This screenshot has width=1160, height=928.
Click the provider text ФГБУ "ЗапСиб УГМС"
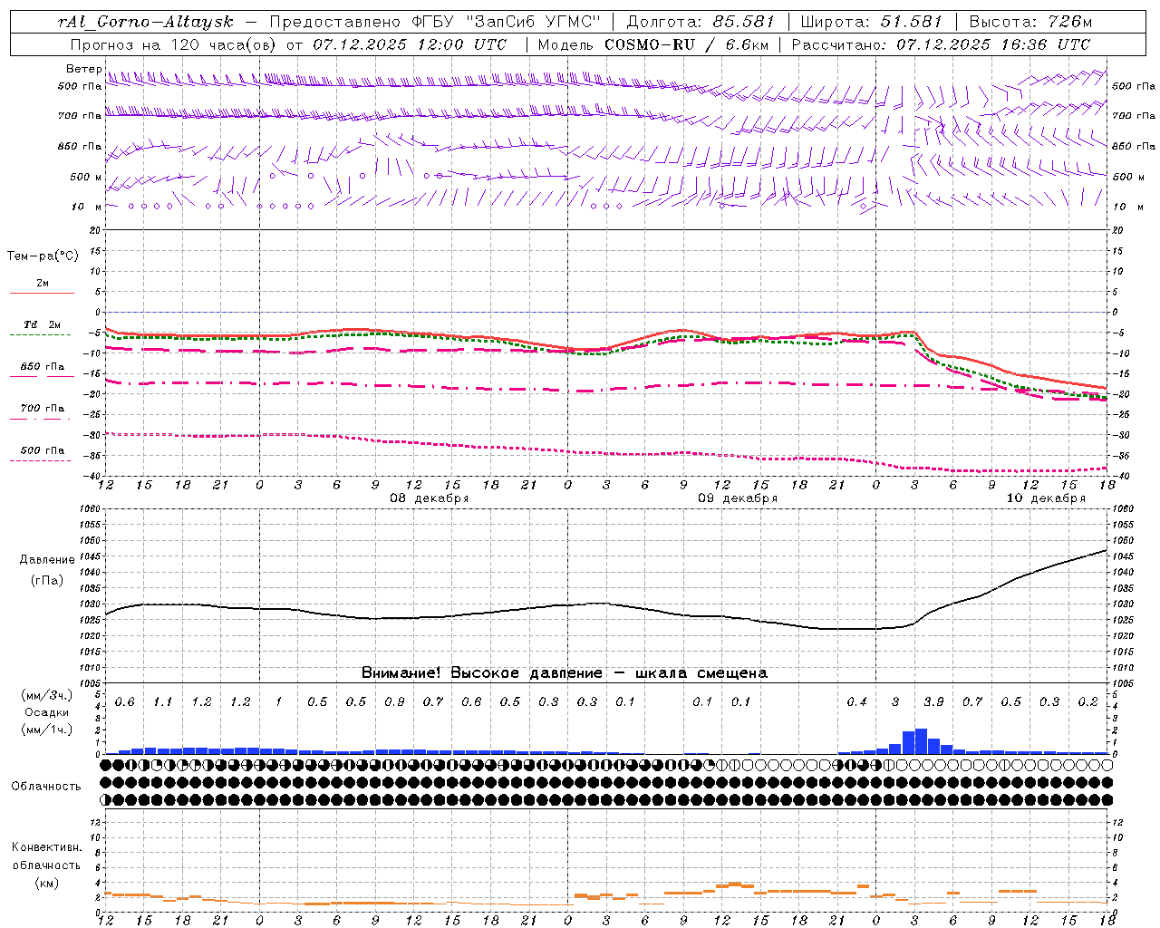pos(505,22)
